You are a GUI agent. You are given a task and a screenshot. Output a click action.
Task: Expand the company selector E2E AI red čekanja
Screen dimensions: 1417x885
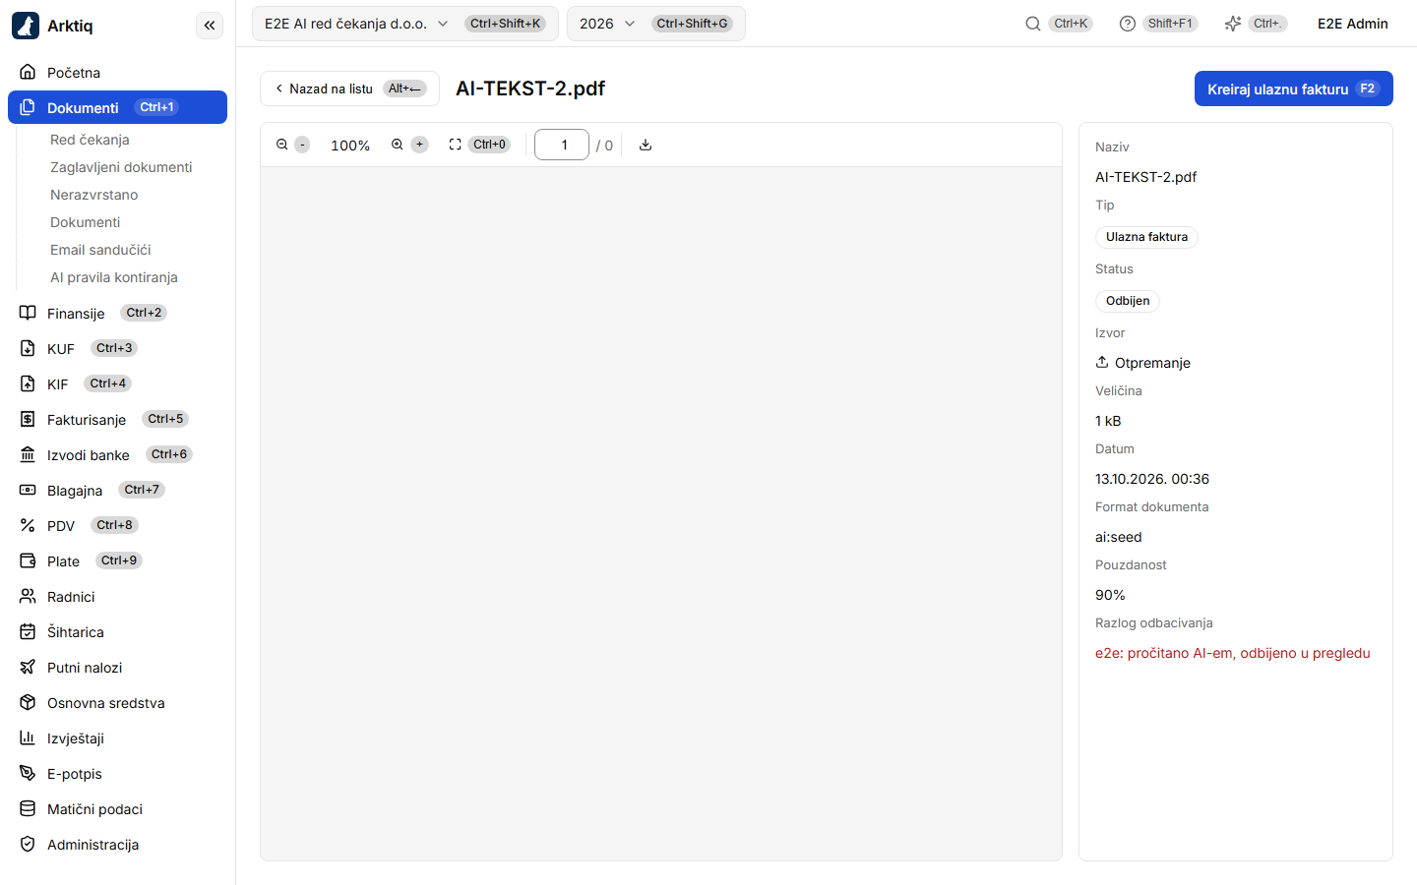click(x=404, y=24)
